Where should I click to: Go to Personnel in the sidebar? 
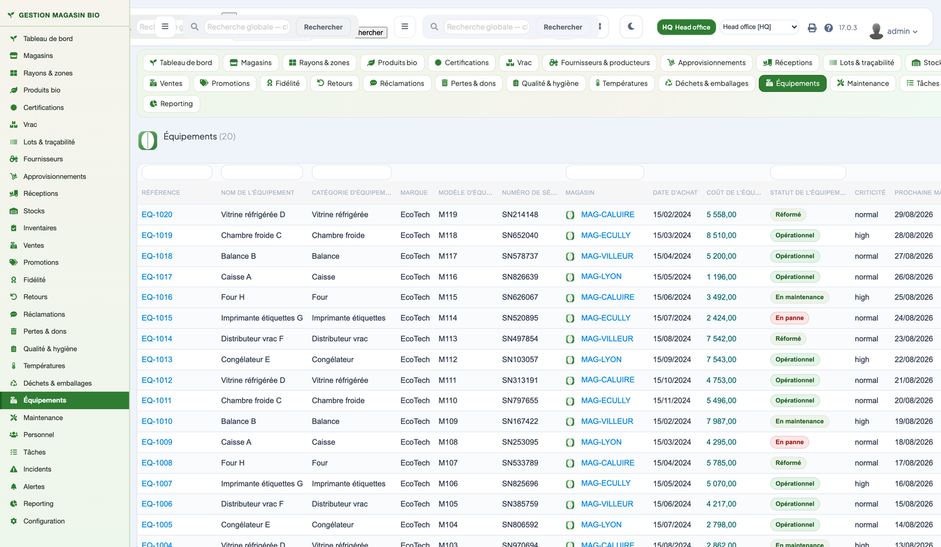click(x=65, y=434)
